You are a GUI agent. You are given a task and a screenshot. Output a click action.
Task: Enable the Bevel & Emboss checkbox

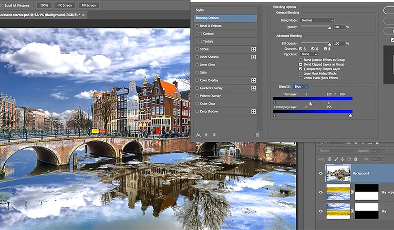pyautogui.click(x=197, y=26)
